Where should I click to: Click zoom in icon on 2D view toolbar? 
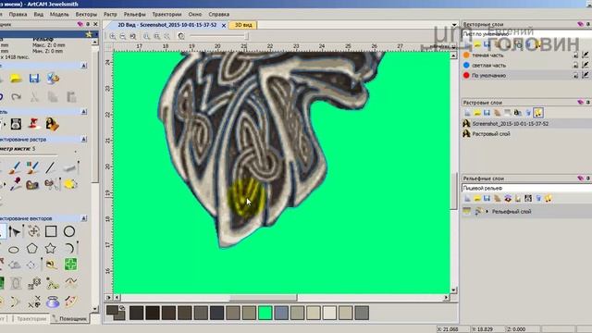pos(113,36)
